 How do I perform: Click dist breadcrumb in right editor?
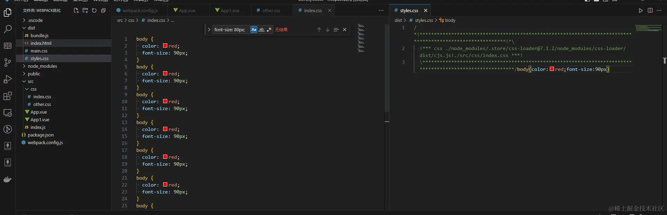coord(398,20)
